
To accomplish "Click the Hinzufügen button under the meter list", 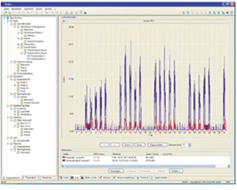I will (116, 171).
